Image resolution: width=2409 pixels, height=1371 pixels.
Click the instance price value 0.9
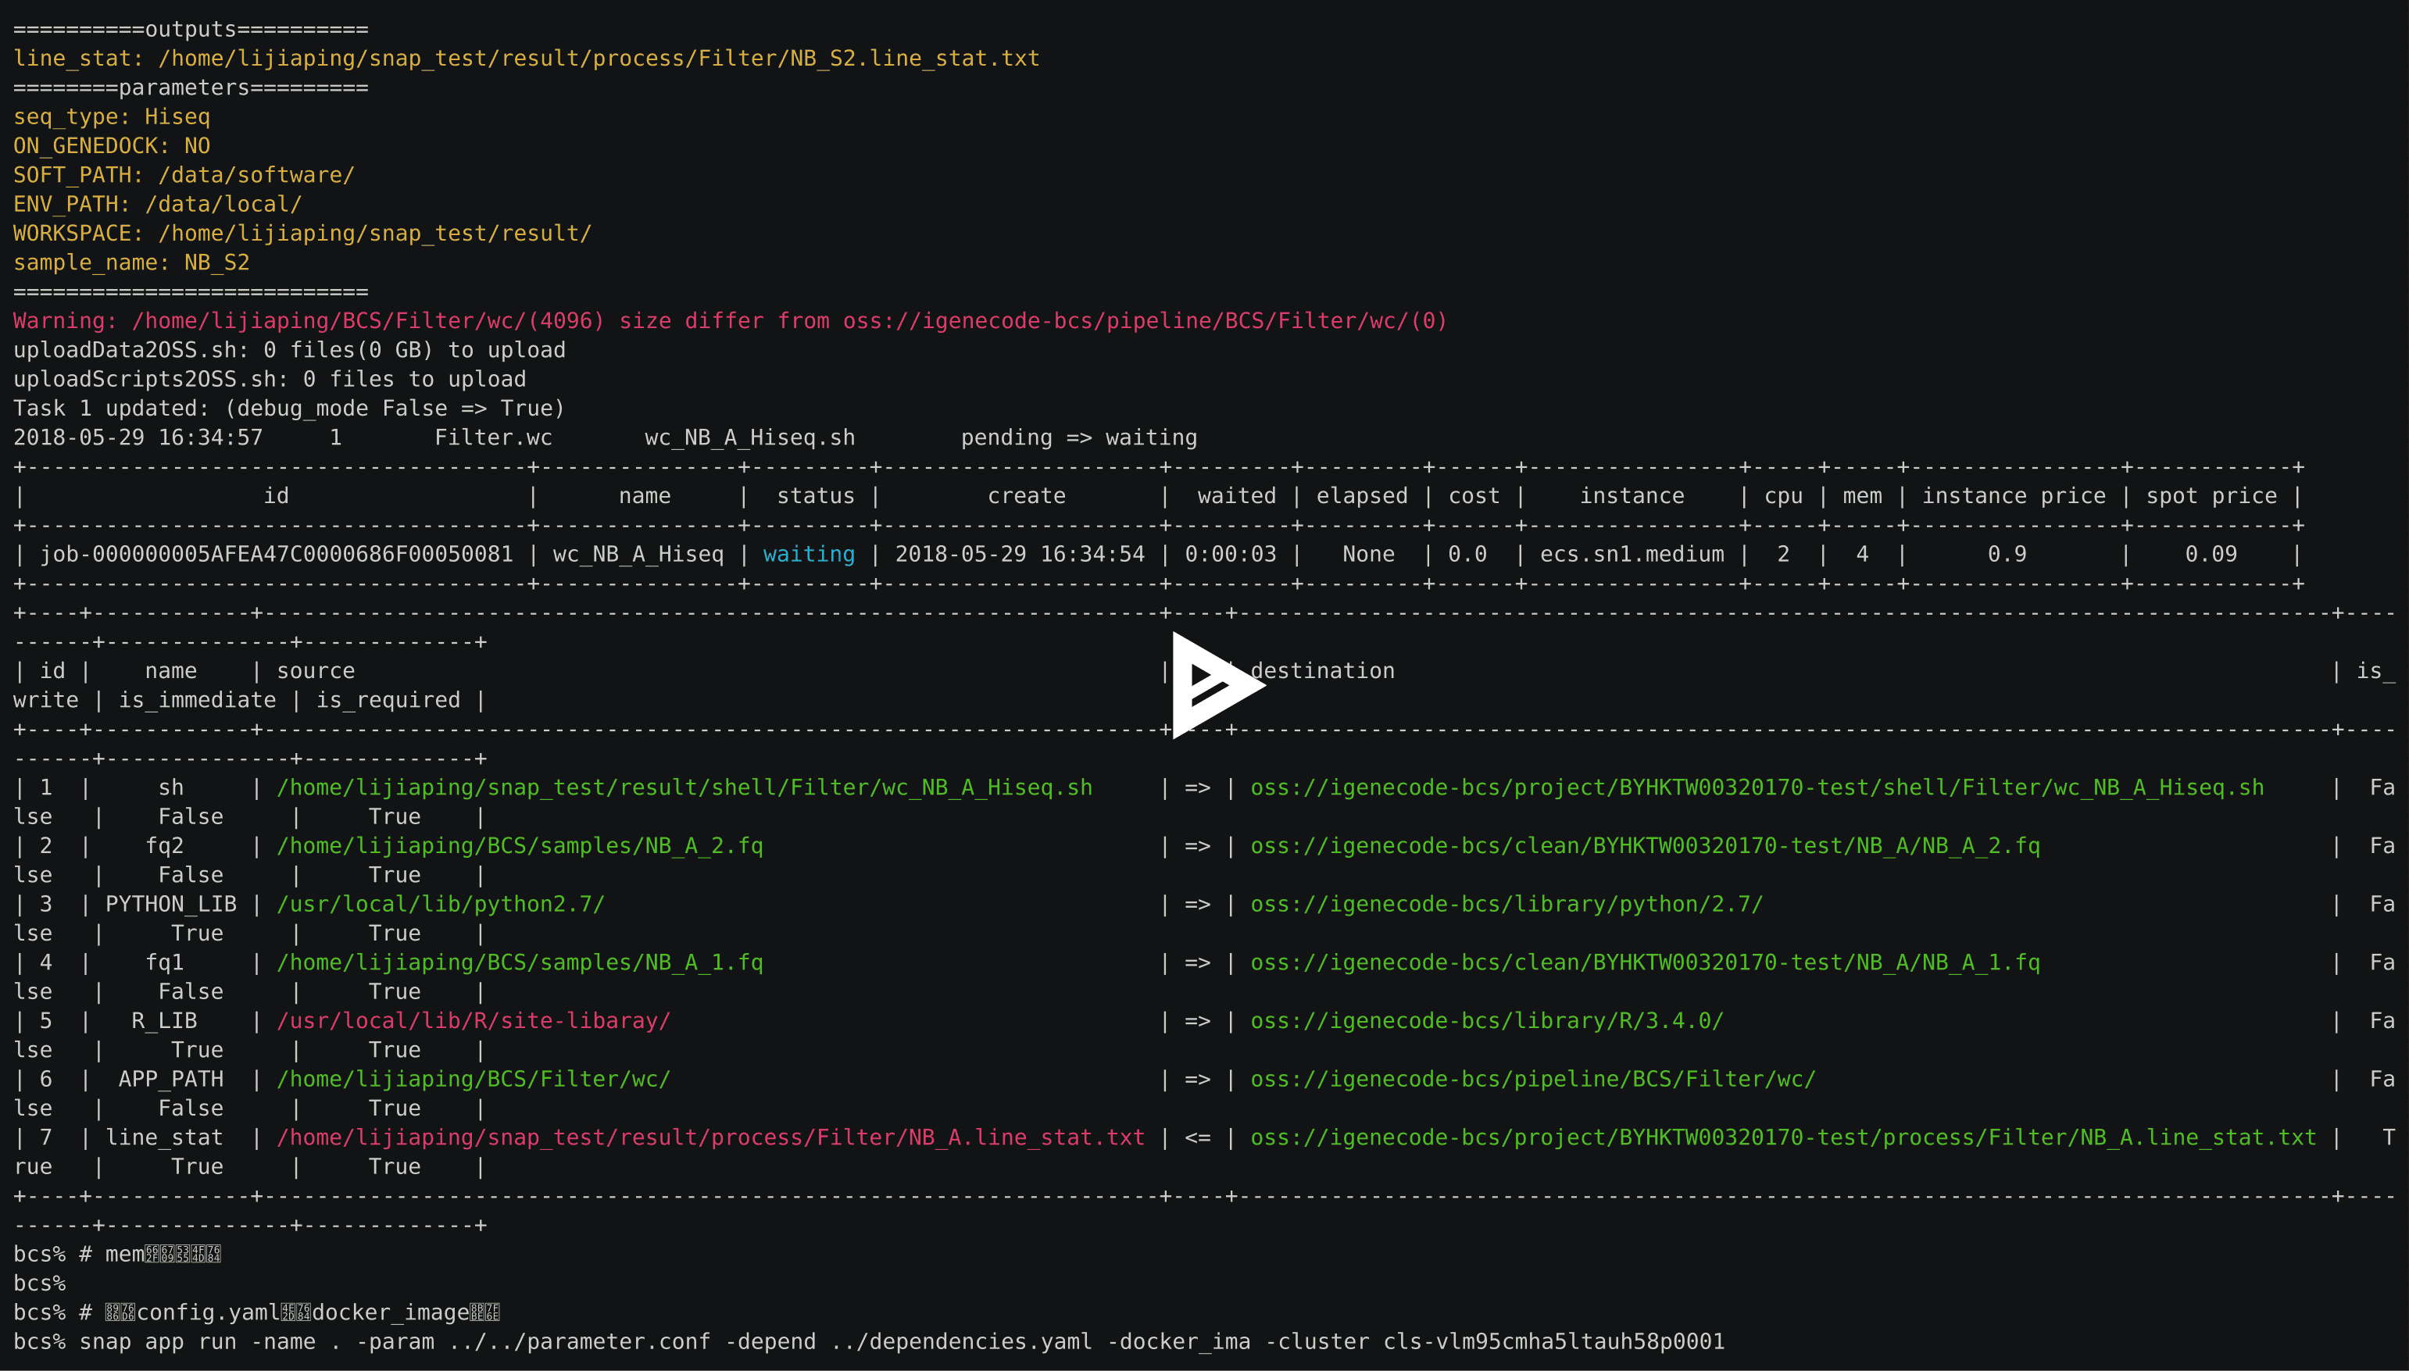pyautogui.click(x=2007, y=555)
